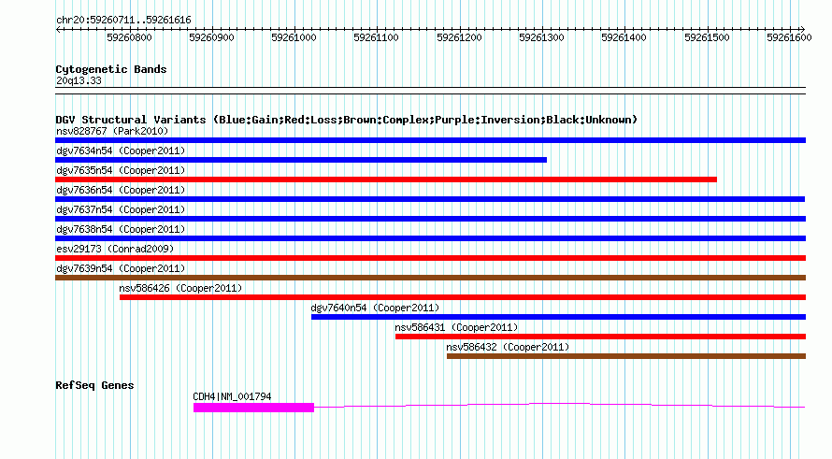The height and width of the screenshot is (459, 832).
Task: Click the esv29173 (Conrad2009) red bar
Action: [x=430, y=258]
